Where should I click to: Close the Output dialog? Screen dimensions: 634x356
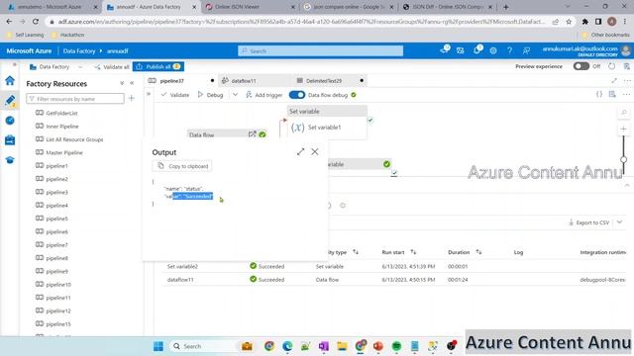pos(315,151)
